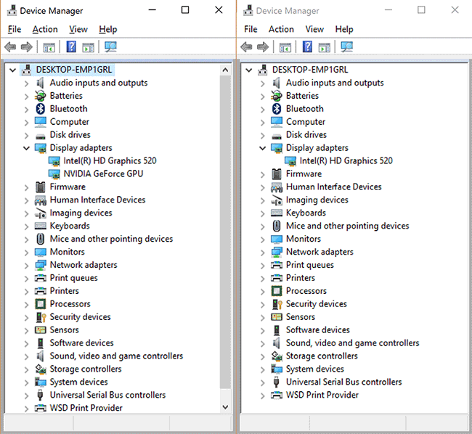Select Universal Serial Bus controllers, right window
The height and width of the screenshot is (434, 472).
343,382
